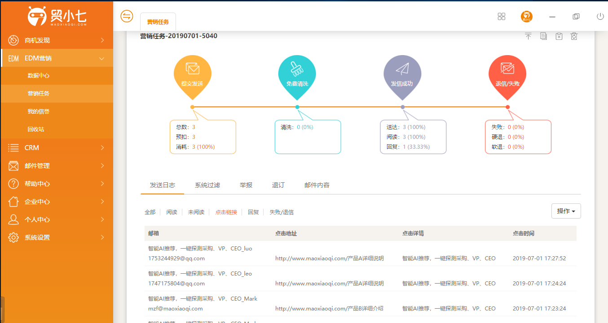Click the teal 免费清洗 timeline dot

(x=297, y=107)
